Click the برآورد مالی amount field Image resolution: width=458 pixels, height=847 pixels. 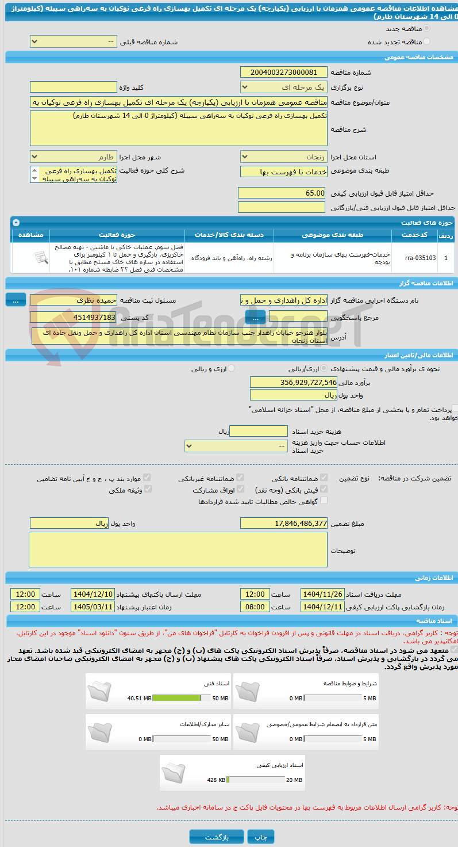pos(294,382)
